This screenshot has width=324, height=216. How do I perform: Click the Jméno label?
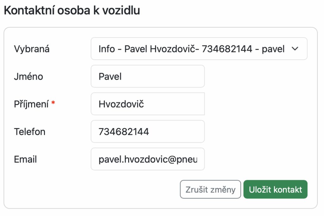[28, 76]
